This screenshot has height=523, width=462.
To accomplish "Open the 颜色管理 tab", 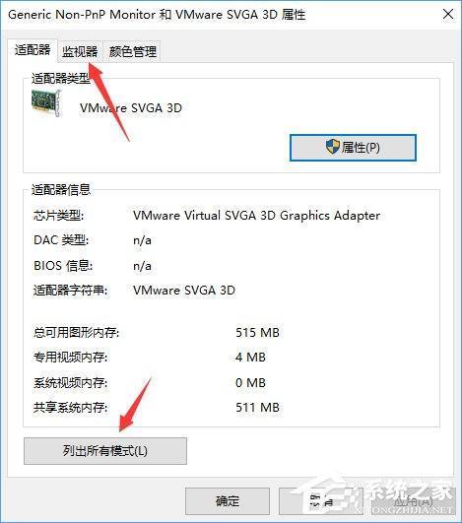I will click(x=132, y=51).
